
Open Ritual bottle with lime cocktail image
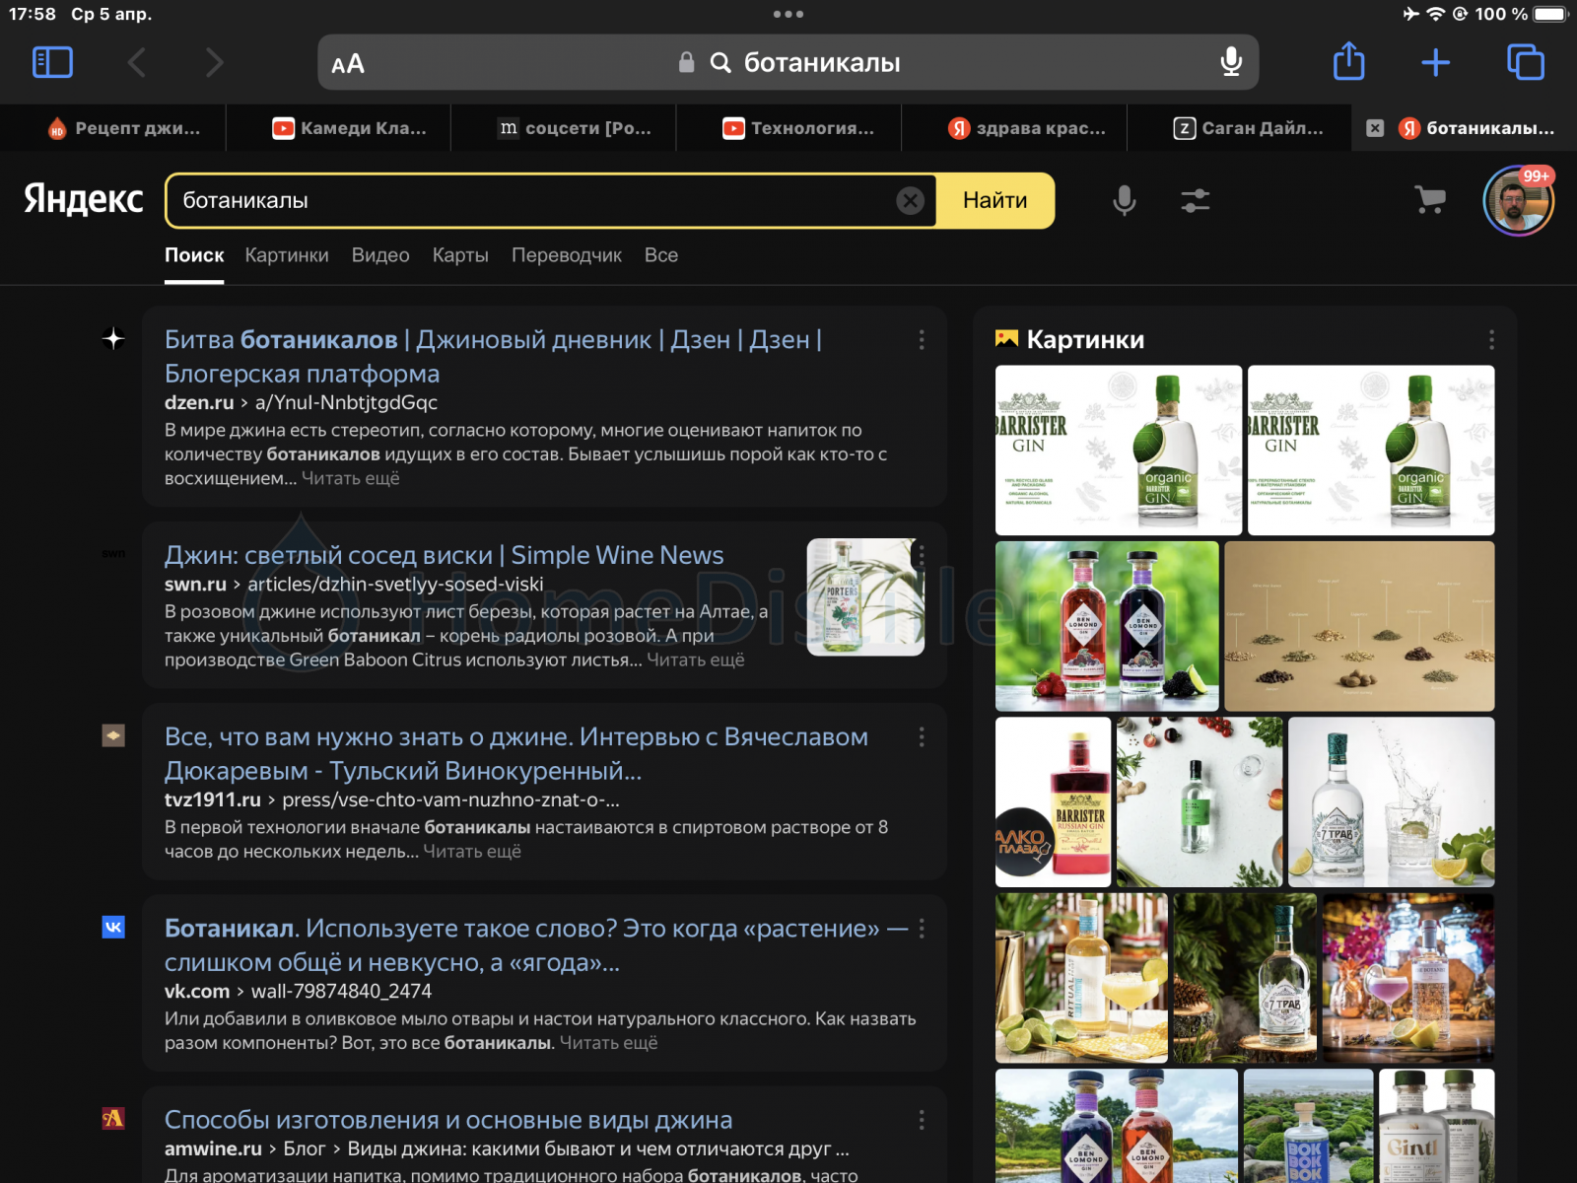tap(1081, 977)
